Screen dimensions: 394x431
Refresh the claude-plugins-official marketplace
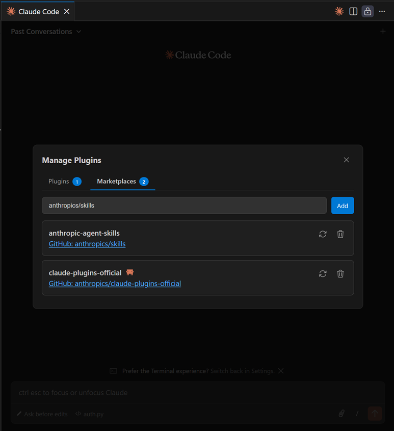point(323,274)
